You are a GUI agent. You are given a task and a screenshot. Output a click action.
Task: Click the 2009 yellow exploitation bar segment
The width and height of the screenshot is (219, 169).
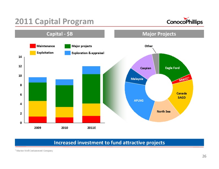tap(38, 109)
